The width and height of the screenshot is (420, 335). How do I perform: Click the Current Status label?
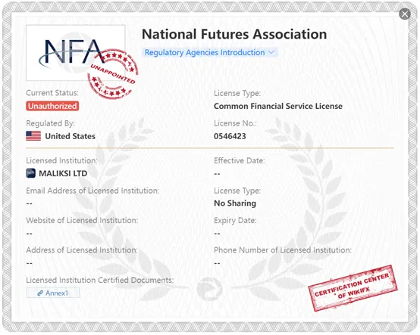52,93
